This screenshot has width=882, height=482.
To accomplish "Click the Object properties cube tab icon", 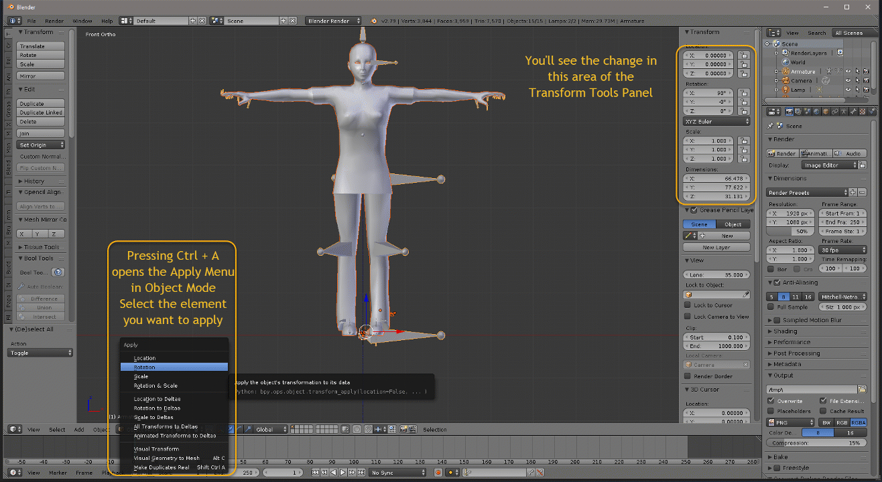I will coord(826,112).
